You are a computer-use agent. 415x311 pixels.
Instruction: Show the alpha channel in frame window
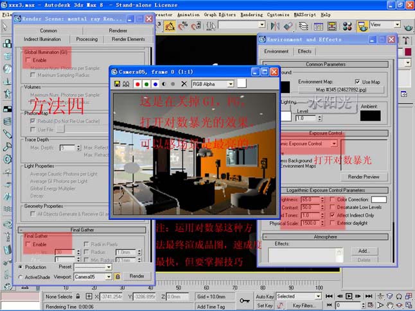coord(164,84)
